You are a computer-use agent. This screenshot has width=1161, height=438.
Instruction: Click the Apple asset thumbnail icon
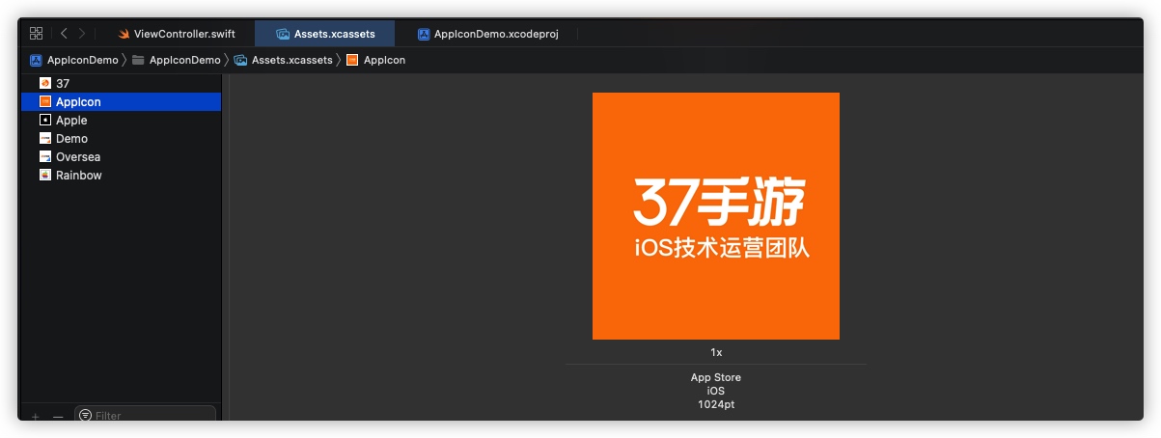(x=45, y=121)
